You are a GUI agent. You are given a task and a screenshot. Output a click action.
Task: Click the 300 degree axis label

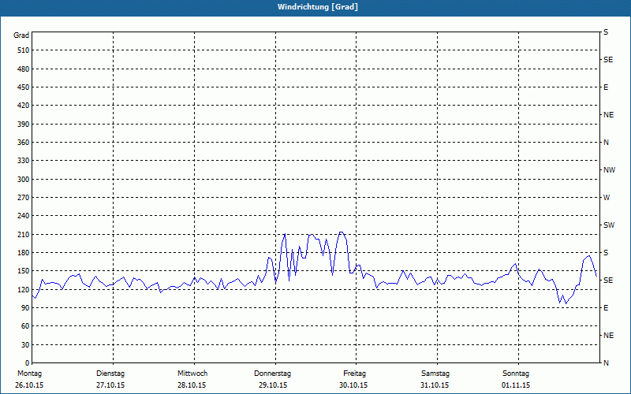point(24,180)
